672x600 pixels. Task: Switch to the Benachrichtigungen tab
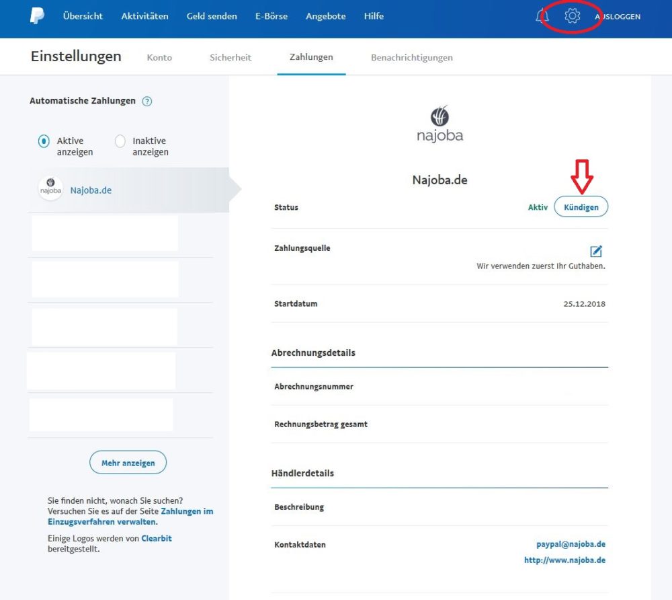coord(412,57)
